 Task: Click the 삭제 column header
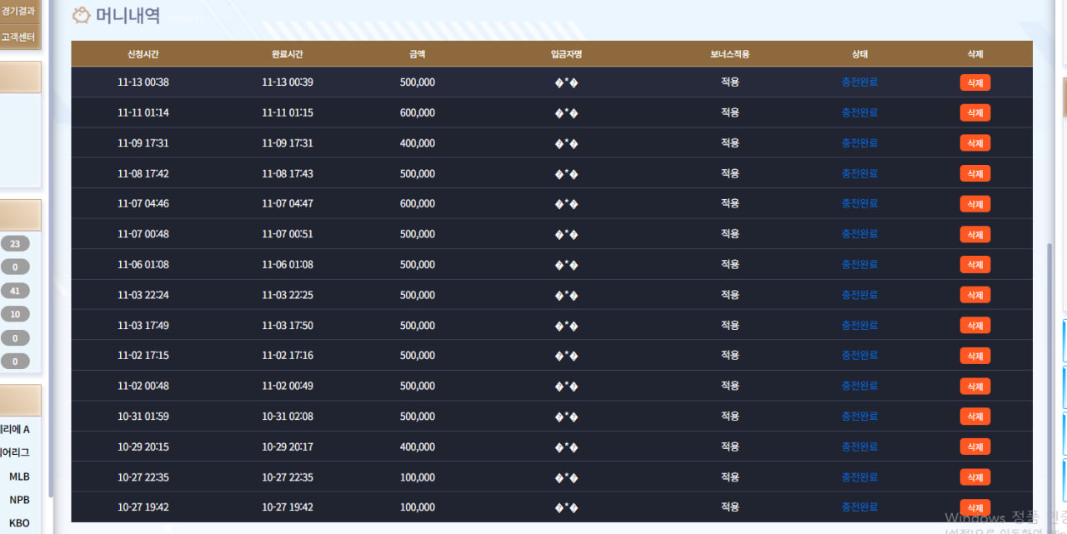pyautogui.click(x=975, y=54)
